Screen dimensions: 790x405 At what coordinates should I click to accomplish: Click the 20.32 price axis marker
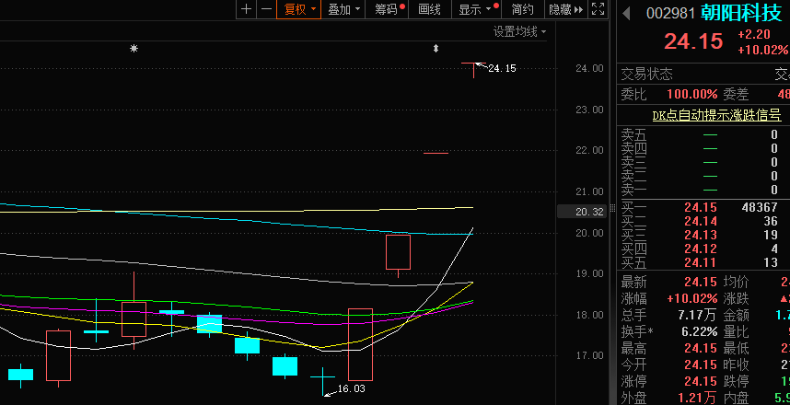[x=584, y=212]
